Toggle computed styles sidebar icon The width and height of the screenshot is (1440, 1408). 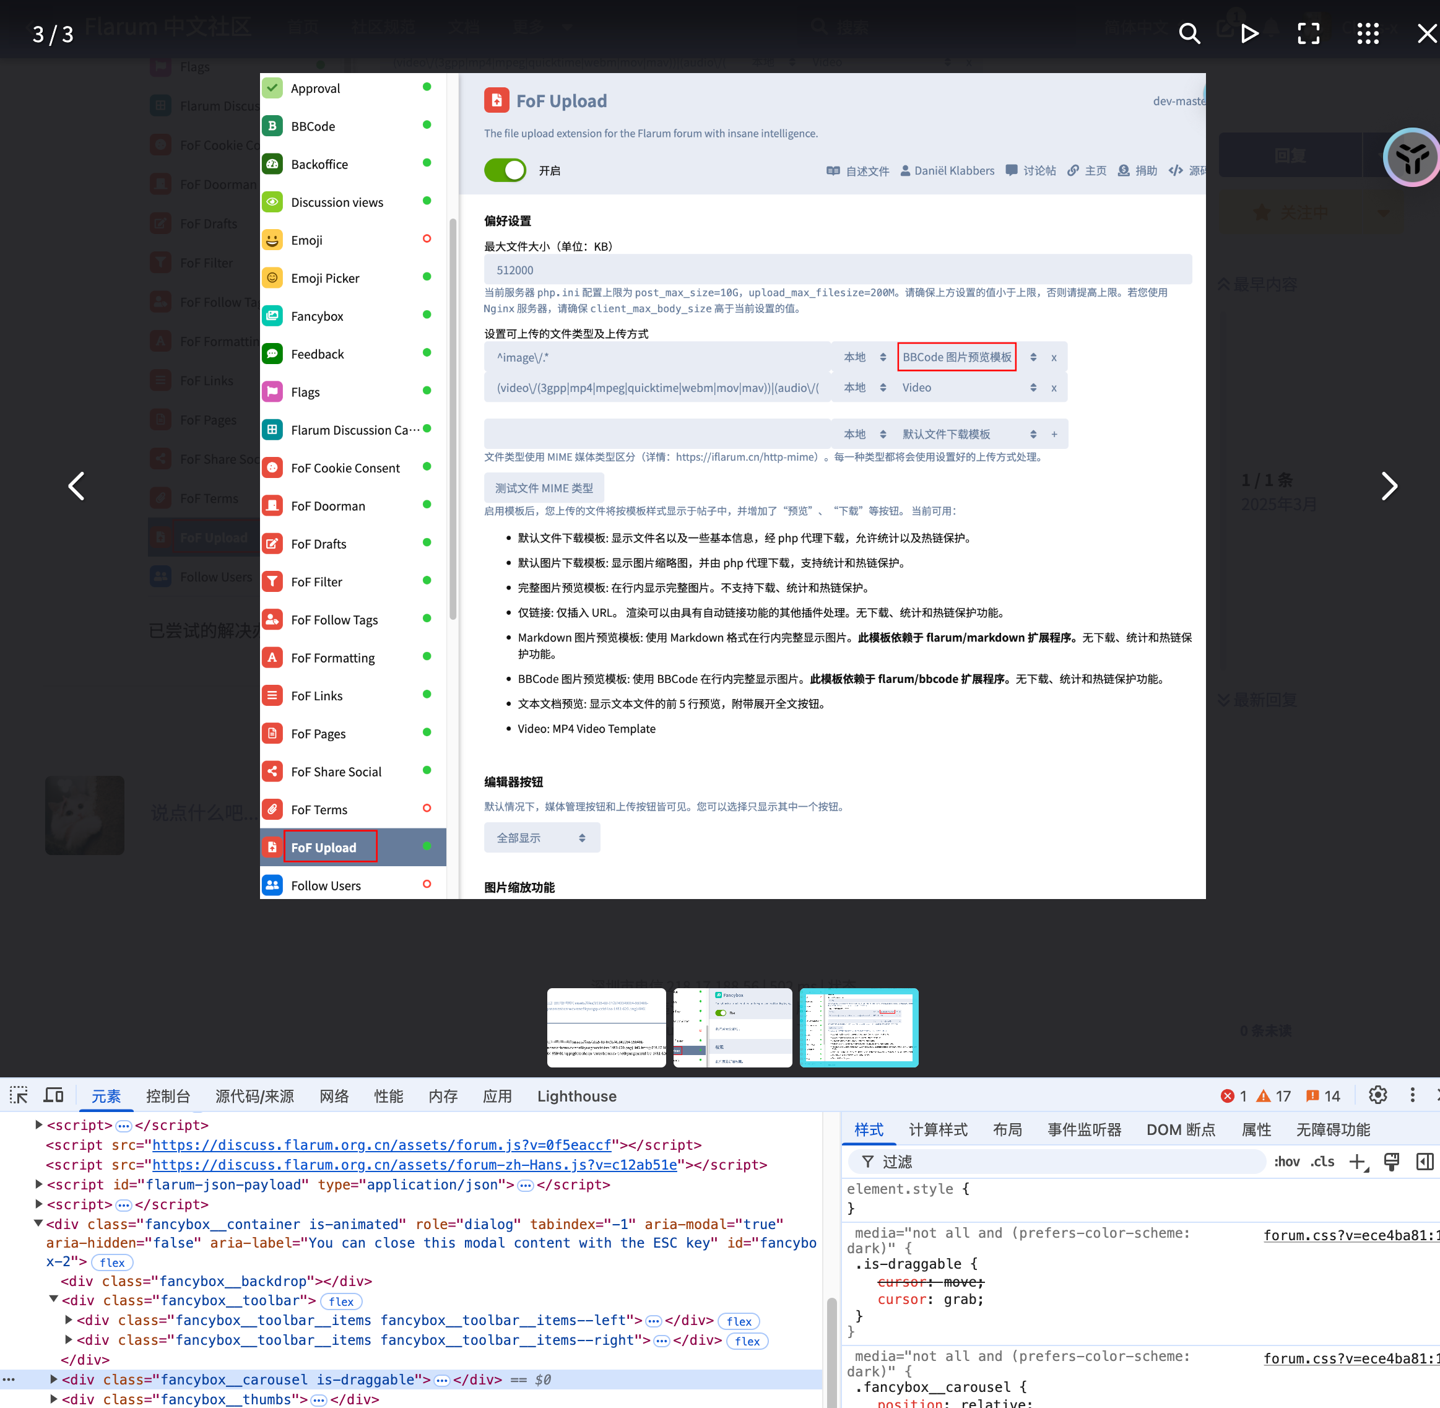point(1425,1162)
